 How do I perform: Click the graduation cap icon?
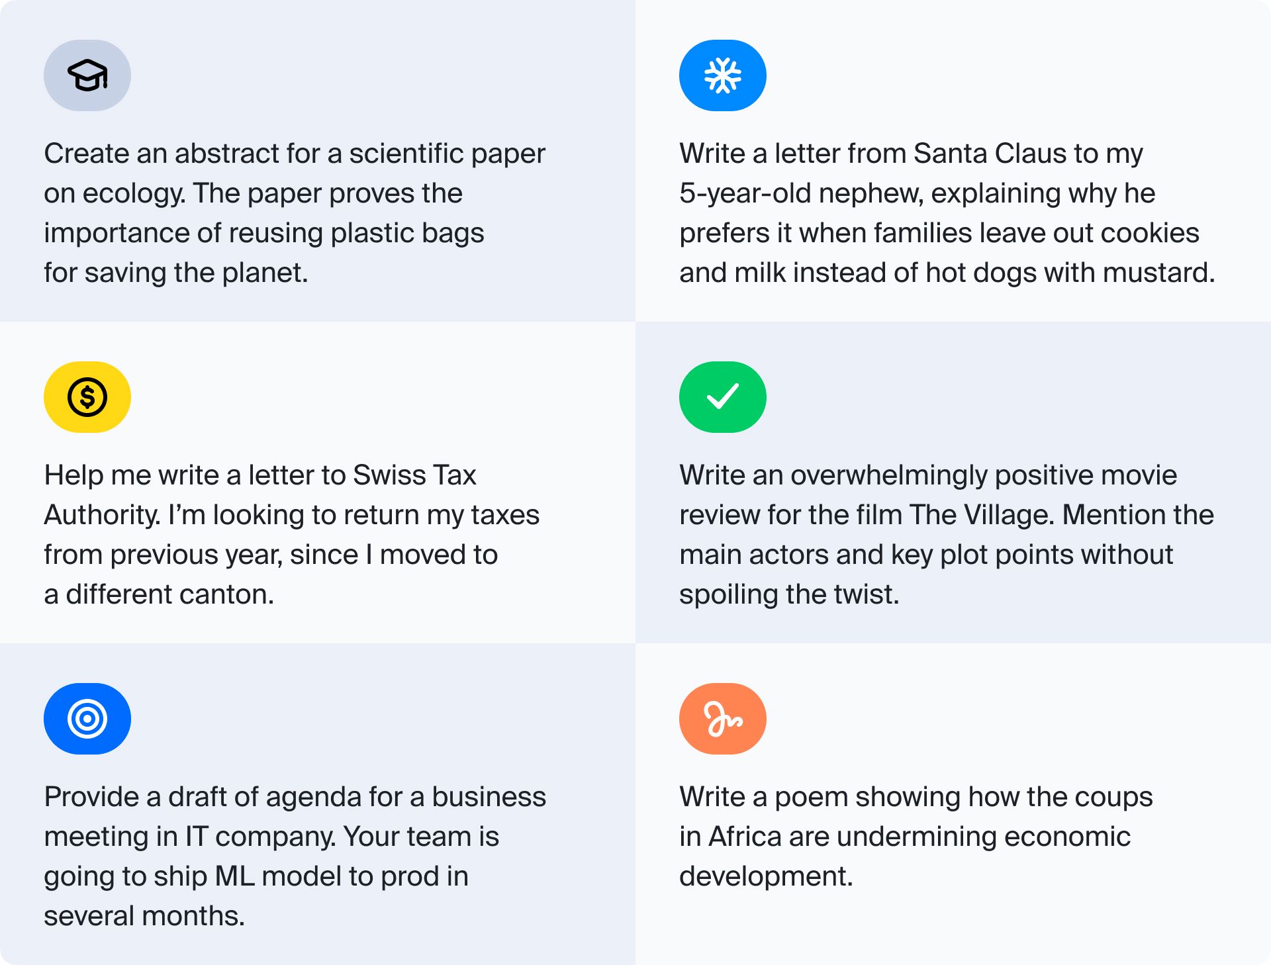(87, 75)
